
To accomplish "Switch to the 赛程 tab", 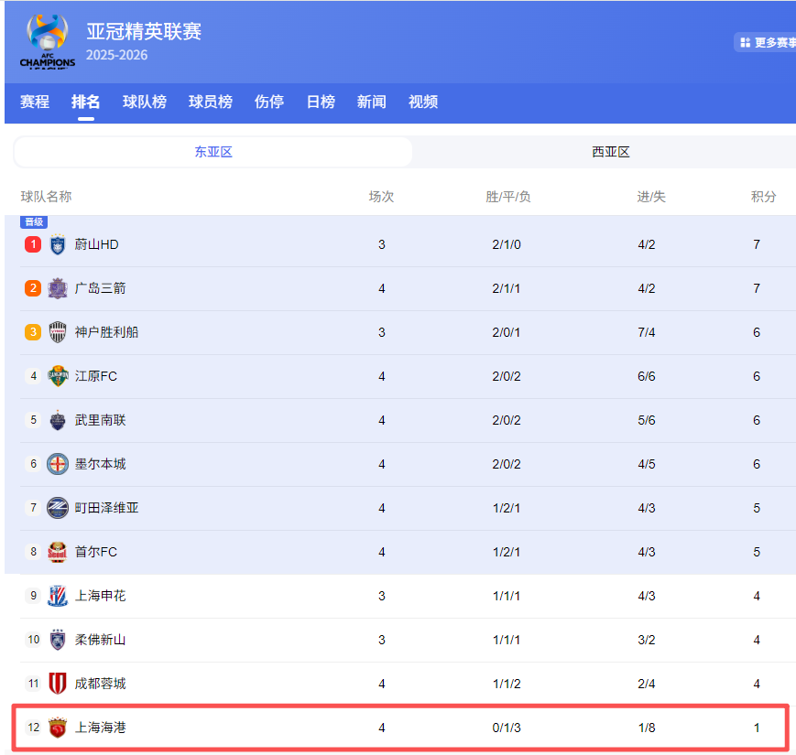I will (35, 102).
